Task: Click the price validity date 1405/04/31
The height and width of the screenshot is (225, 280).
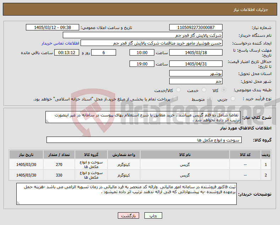Action: click(x=196, y=64)
